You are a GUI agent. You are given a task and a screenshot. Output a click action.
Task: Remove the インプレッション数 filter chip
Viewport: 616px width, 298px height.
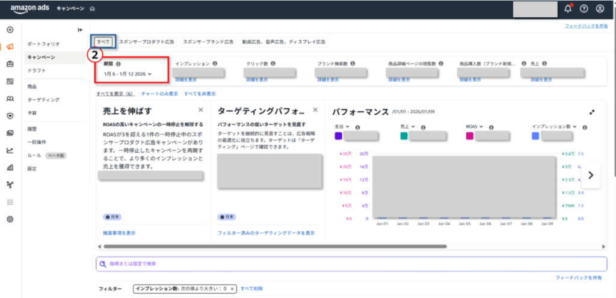[232, 289]
